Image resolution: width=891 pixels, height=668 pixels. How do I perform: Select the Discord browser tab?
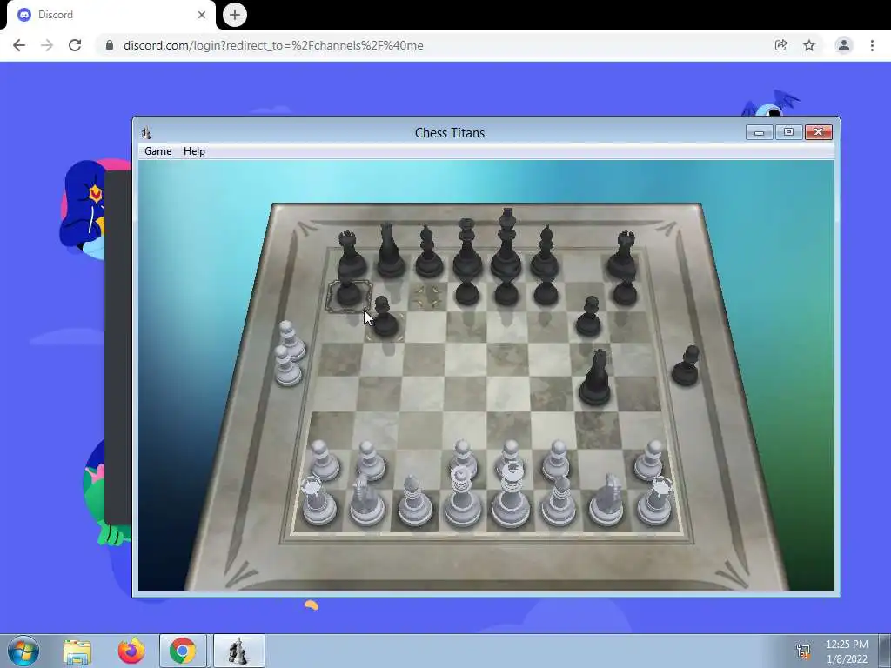pos(111,15)
